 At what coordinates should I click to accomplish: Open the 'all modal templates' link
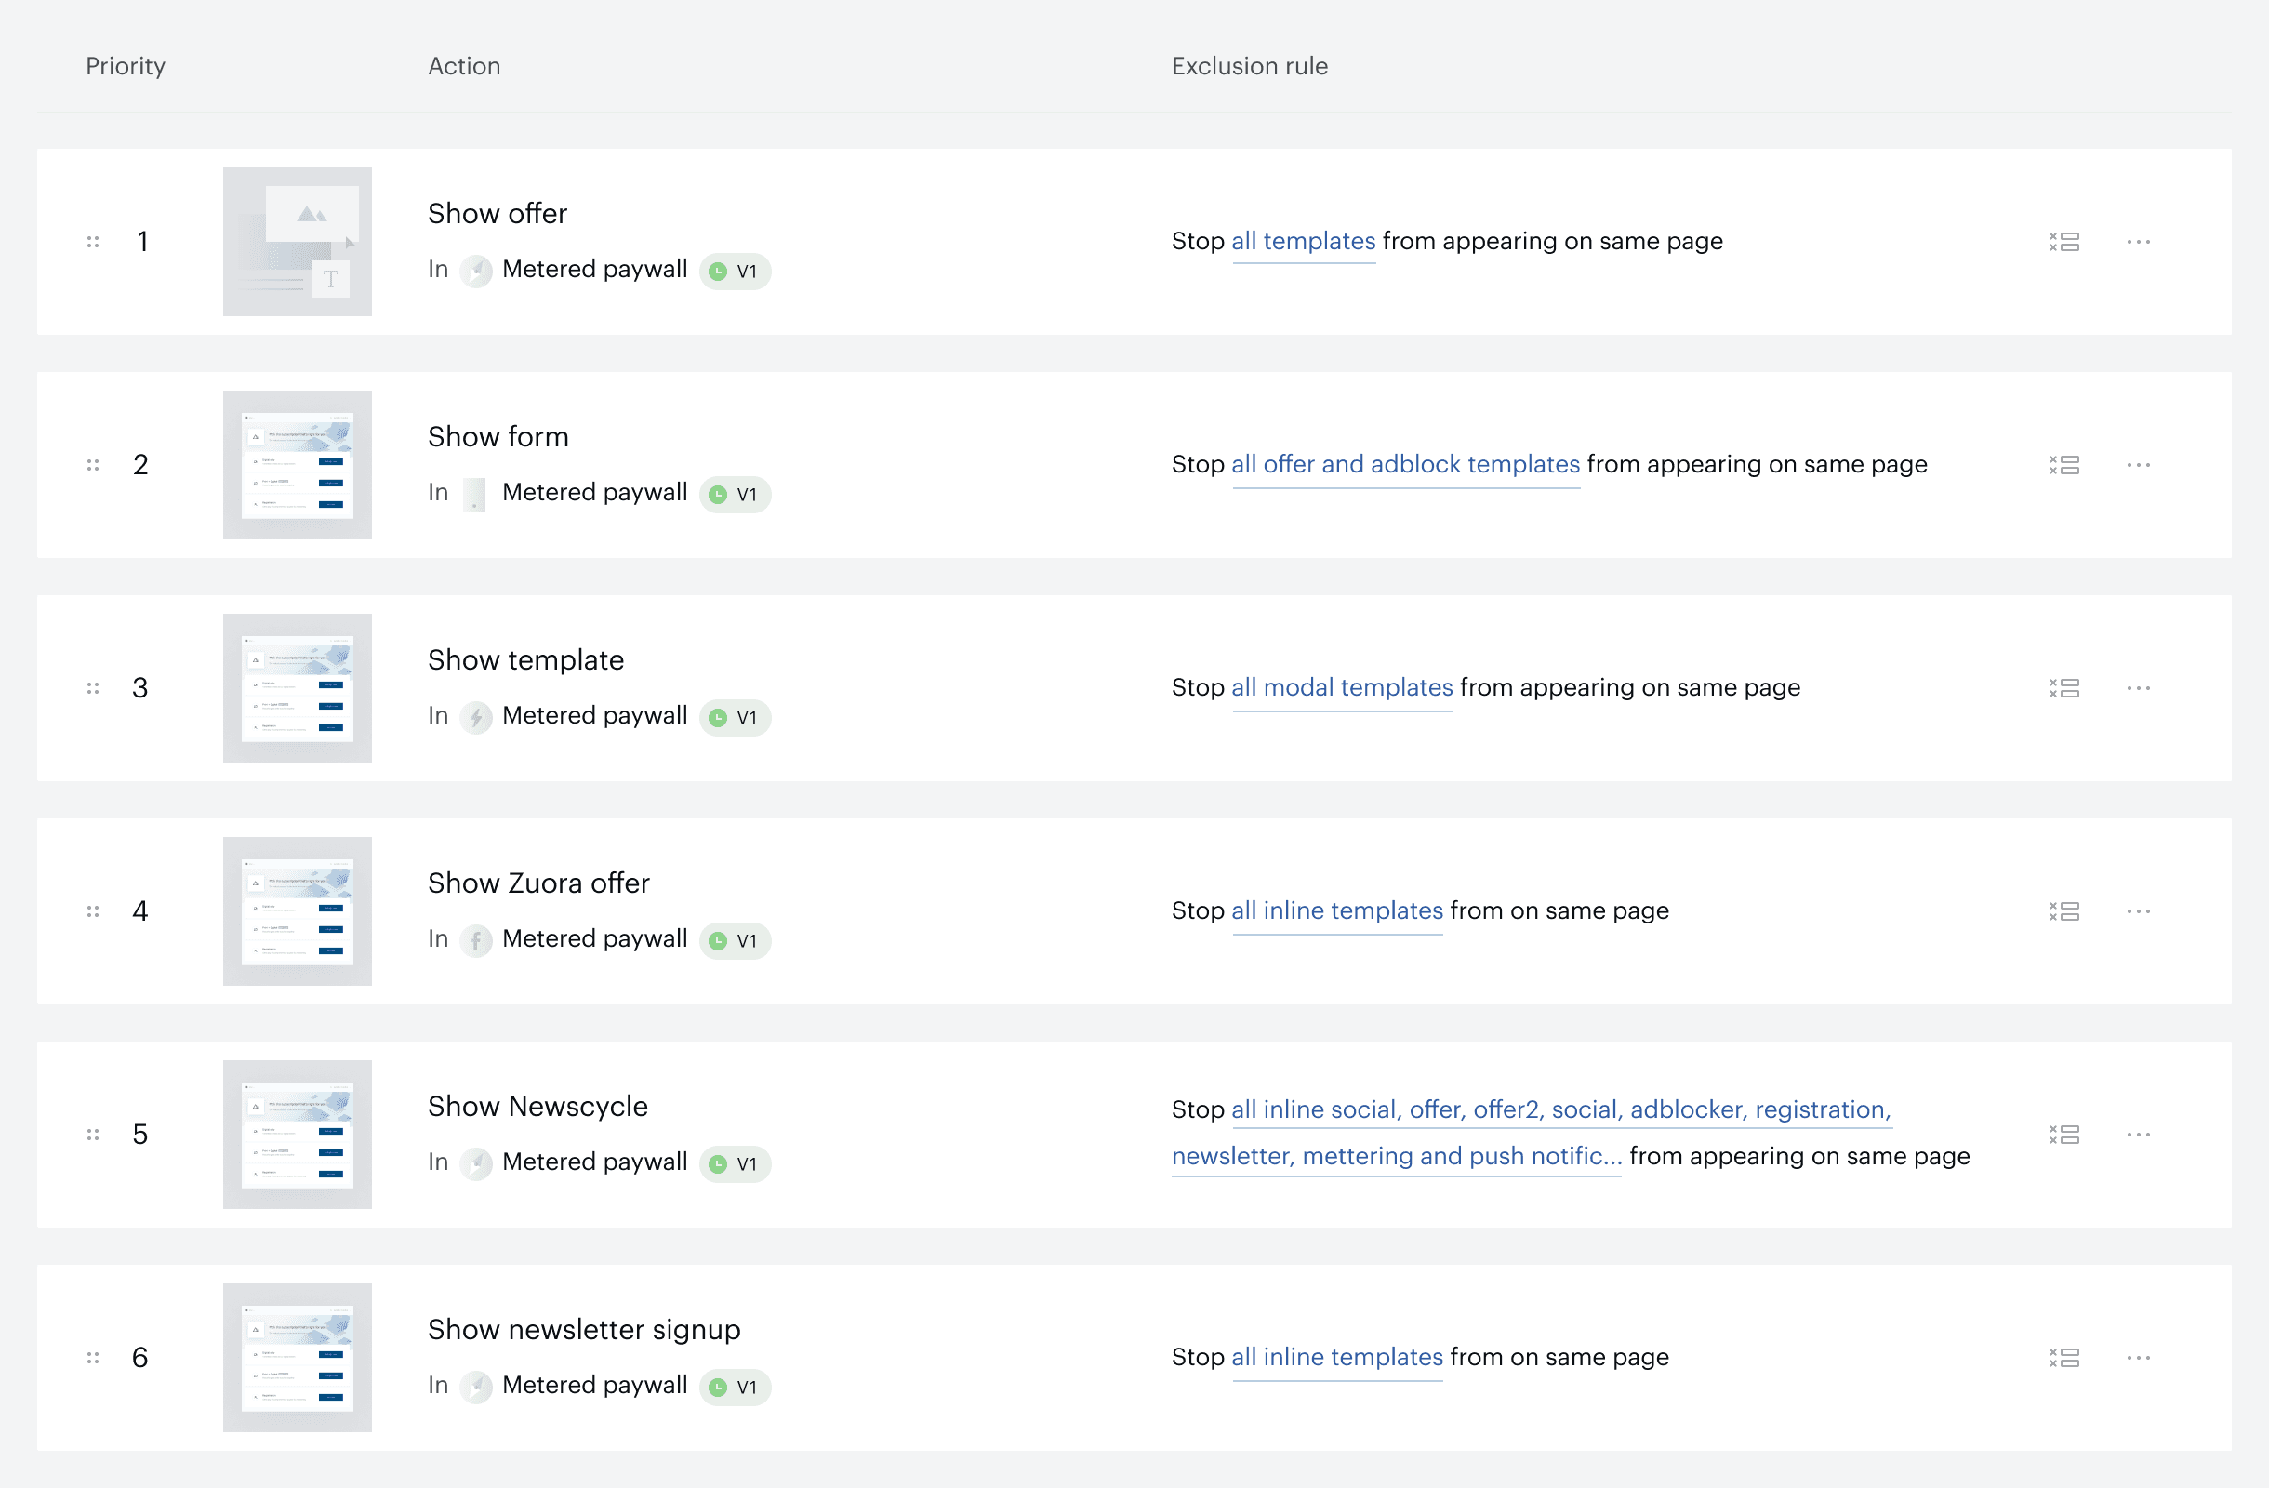tap(1341, 687)
